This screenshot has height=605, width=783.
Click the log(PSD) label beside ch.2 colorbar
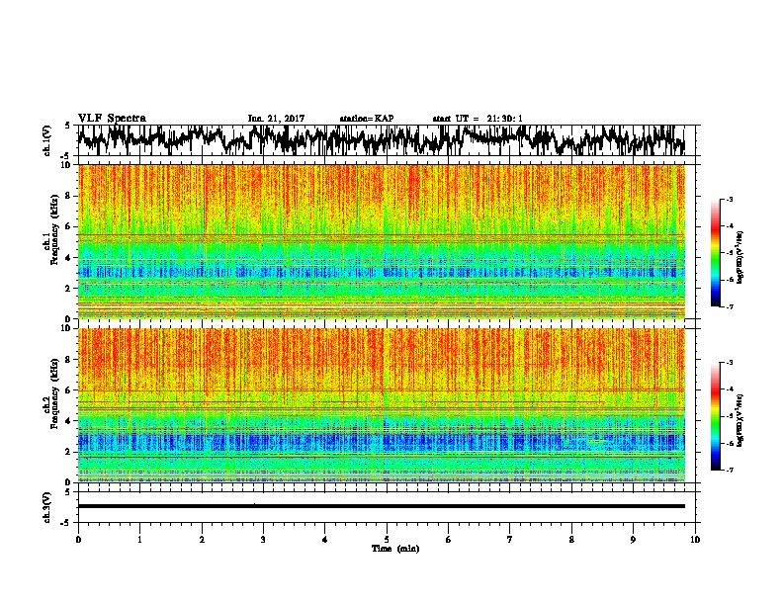tap(739, 420)
